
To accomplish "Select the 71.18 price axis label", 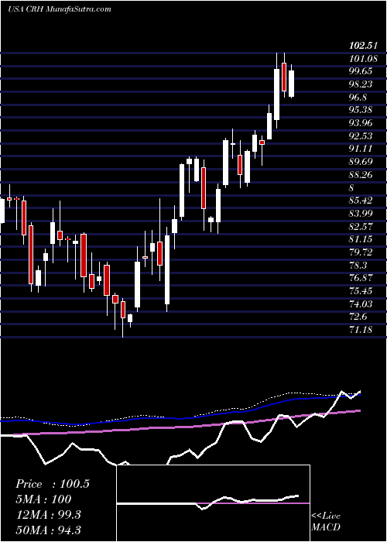I will [x=361, y=330].
